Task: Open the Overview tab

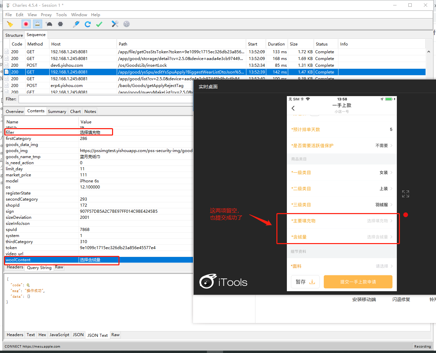Action: click(x=15, y=111)
